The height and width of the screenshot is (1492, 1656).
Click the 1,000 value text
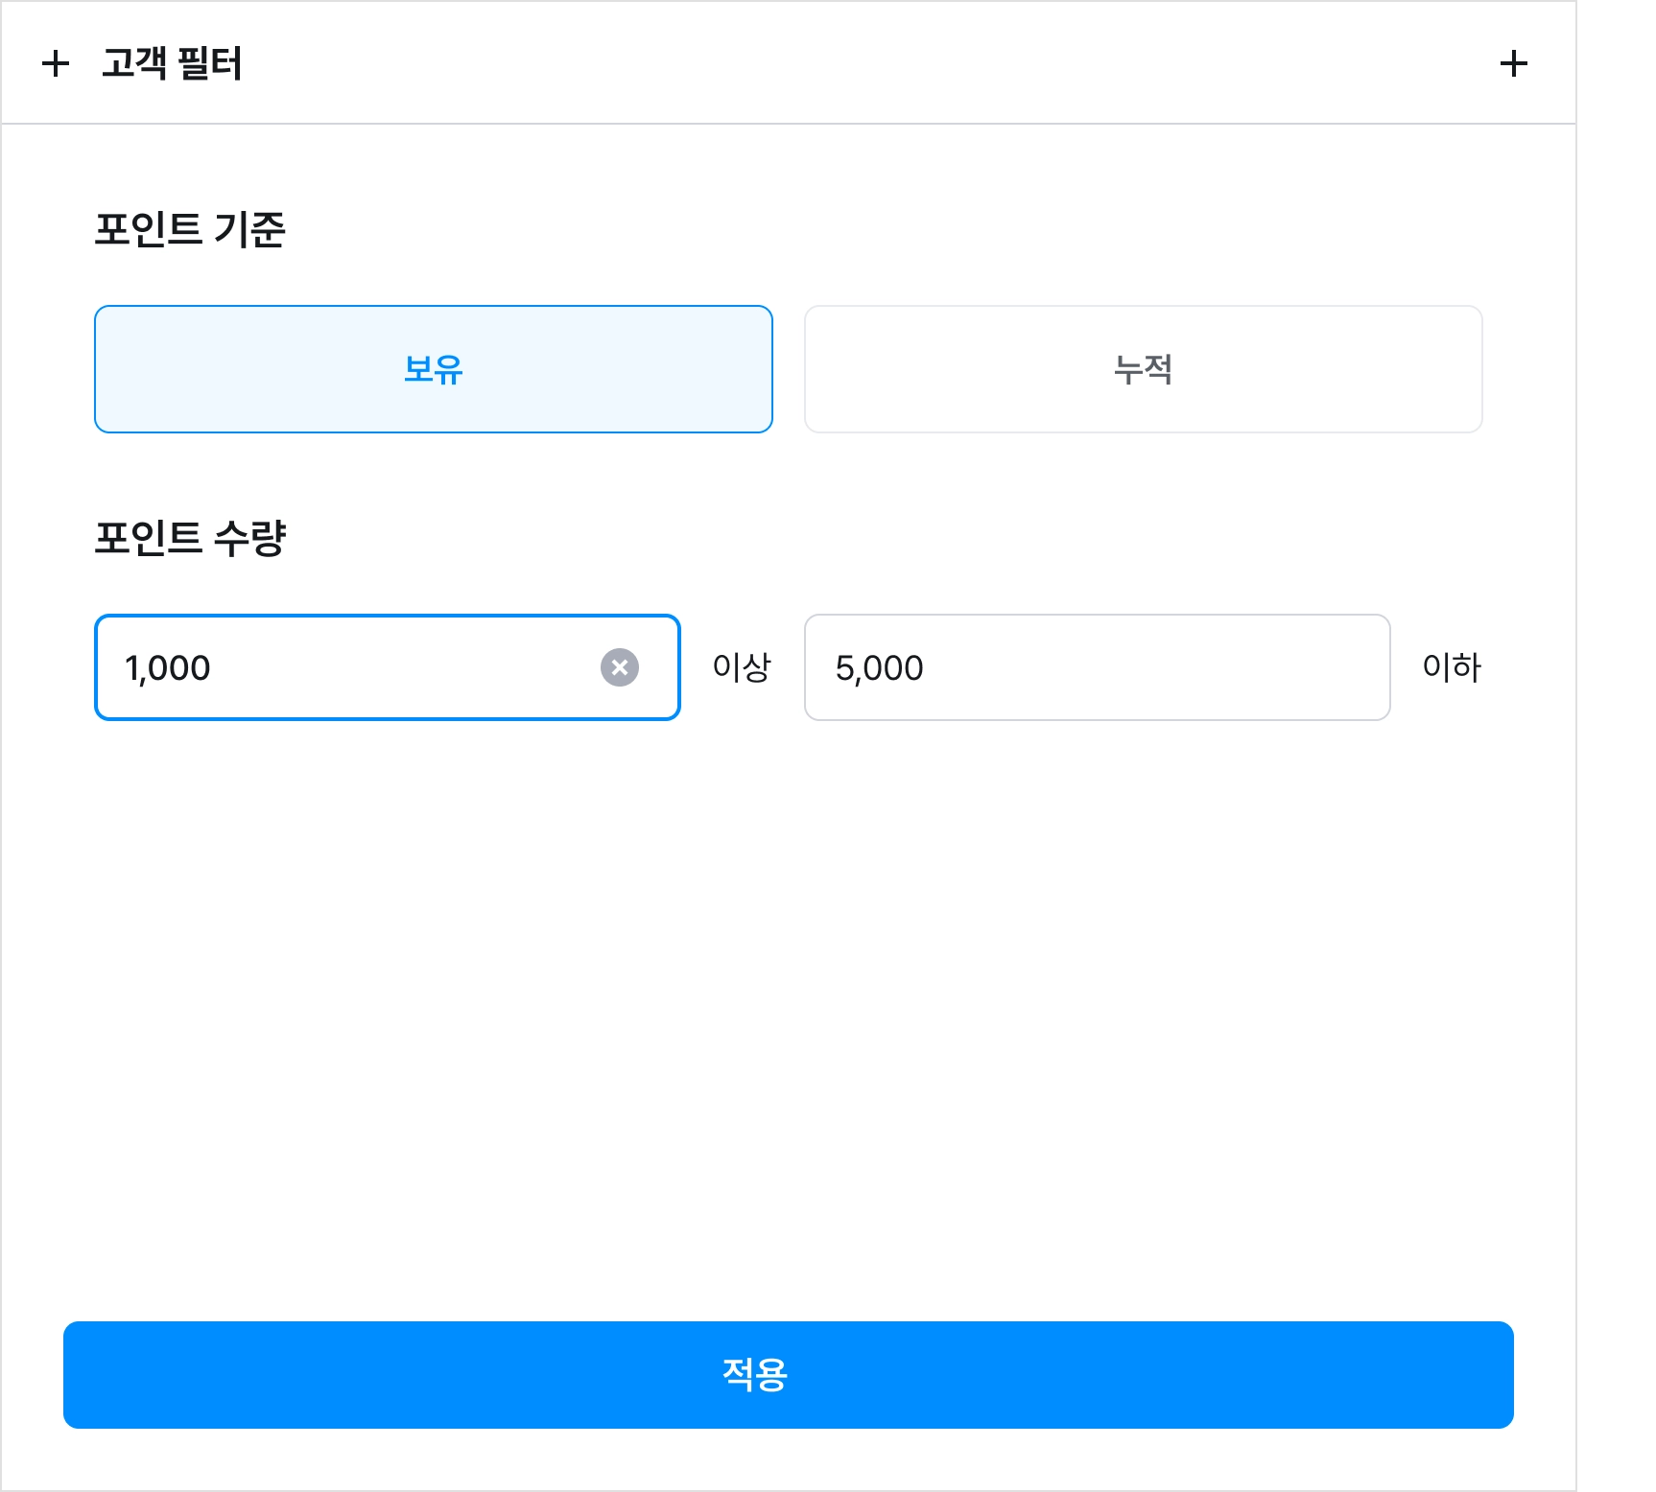point(168,668)
